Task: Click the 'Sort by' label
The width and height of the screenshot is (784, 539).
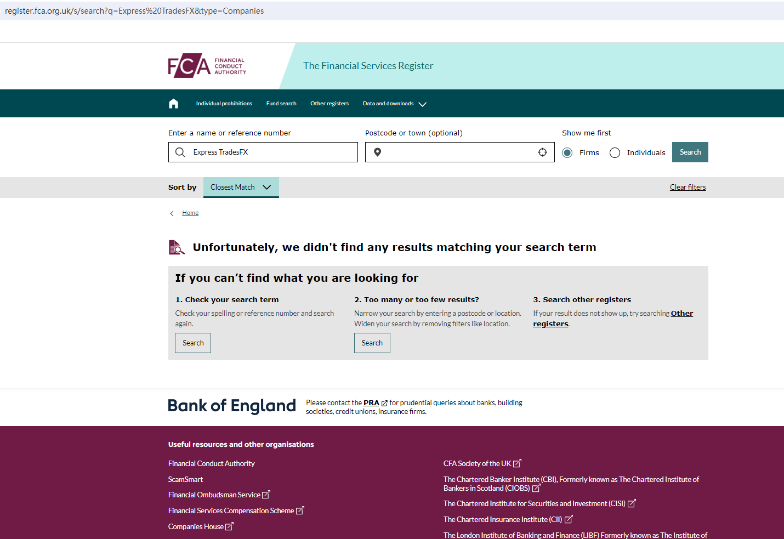Action: (x=182, y=188)
